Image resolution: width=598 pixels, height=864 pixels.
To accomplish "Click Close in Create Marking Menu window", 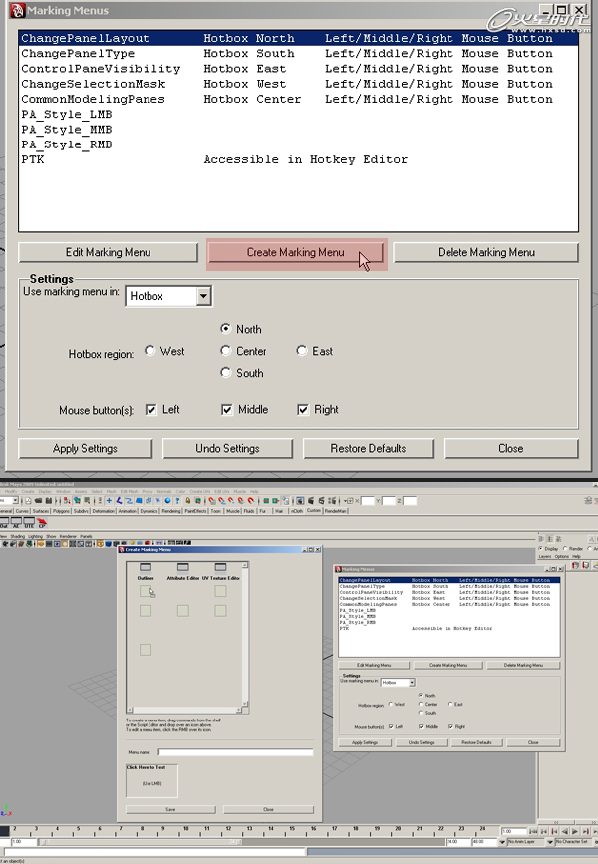I will pyautogui.click(x=268, y=809).
